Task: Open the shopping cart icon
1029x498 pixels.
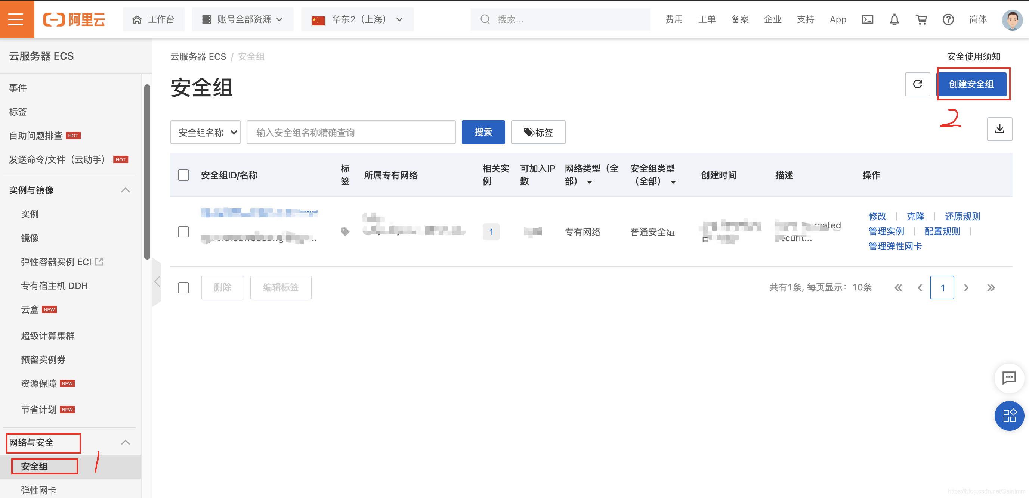Action: tap(921, 19)
